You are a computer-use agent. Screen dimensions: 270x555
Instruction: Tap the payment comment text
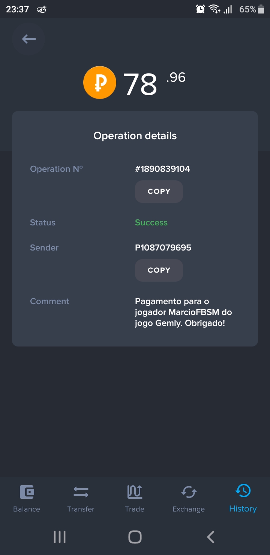(x=183, y=312)
